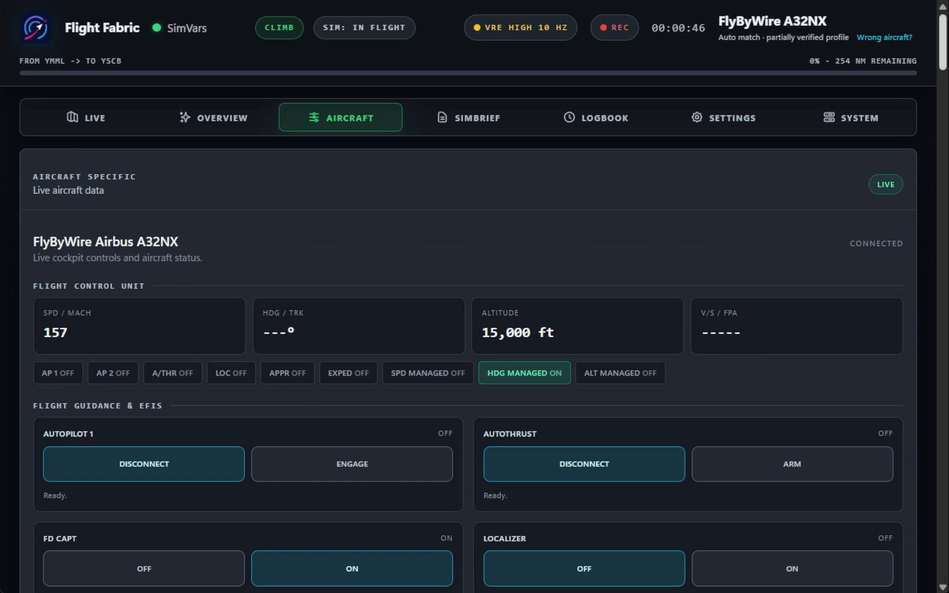Click the 254 NM REMAINING text
949x593 pixels.
[x=876, y=61]
